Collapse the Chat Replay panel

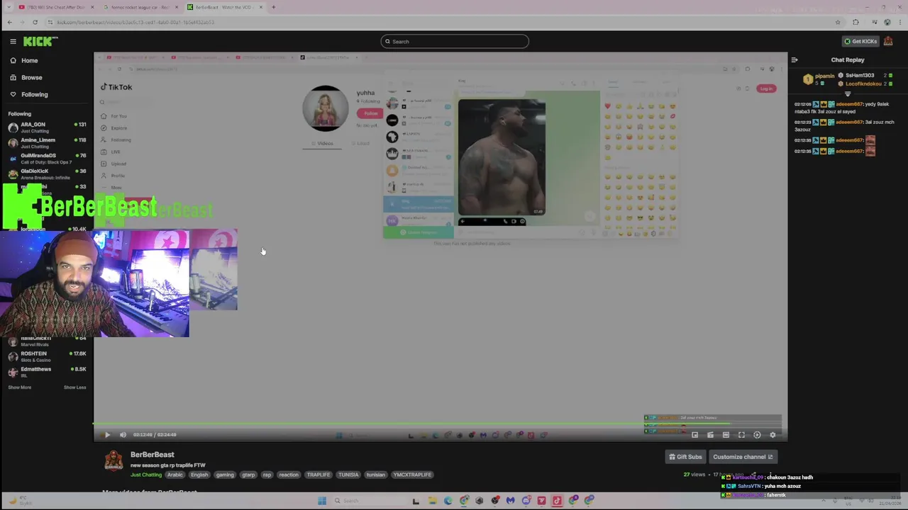[794, 59]
